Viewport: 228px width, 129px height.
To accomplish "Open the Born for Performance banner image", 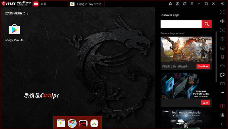I will 186,86.
